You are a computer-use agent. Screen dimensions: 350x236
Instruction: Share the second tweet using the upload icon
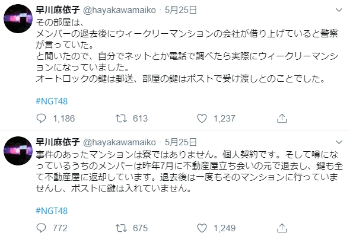coord(282,228)
